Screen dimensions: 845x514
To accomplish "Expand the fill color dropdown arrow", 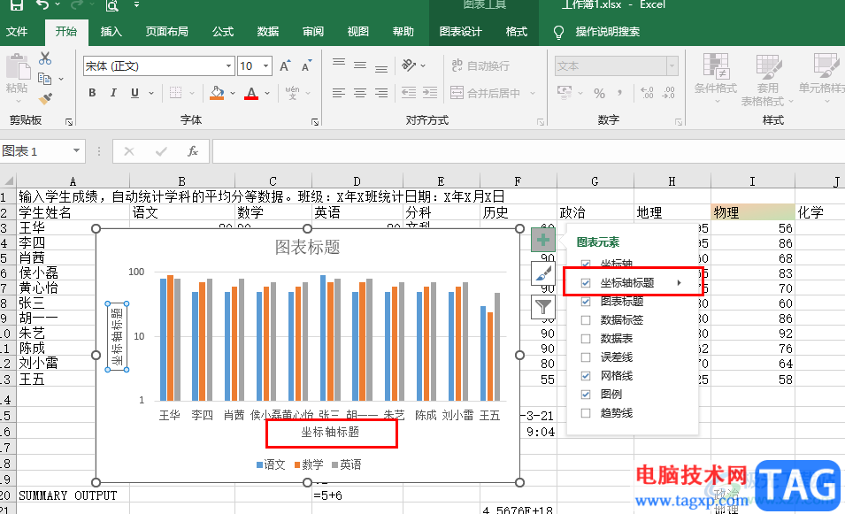I will coord(233,93).
